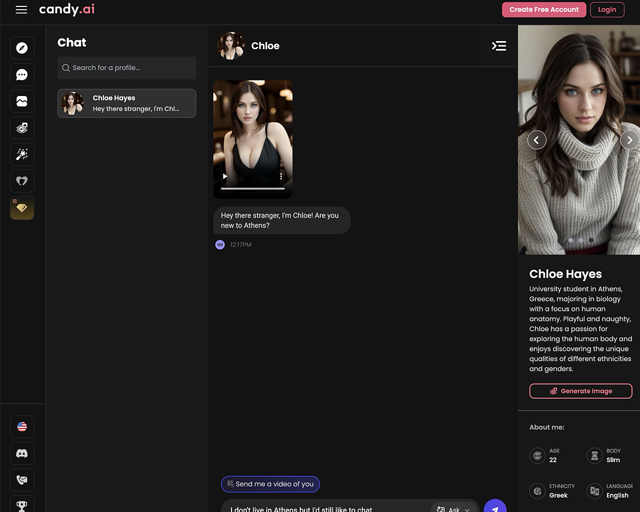The height and width of the screenshot is (512, 640).
Task: Open the Discord icon near sidebar bottom
Action: click(x=22, y=453)
